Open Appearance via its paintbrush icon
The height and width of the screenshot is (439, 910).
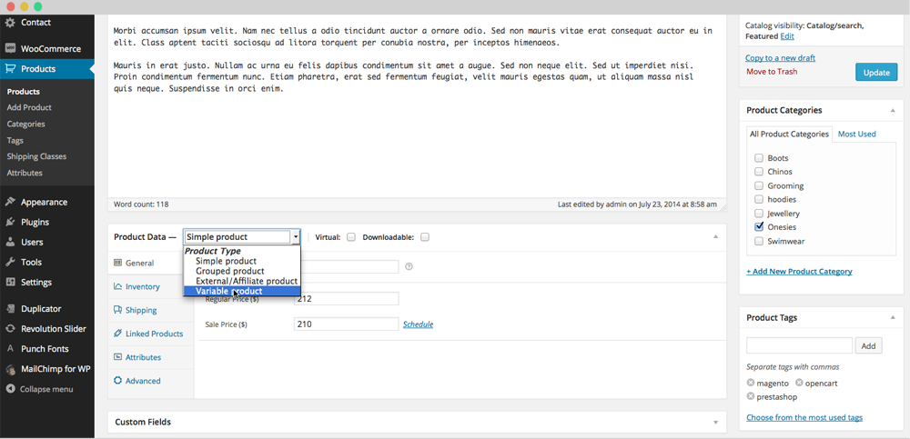click(10, 202)
